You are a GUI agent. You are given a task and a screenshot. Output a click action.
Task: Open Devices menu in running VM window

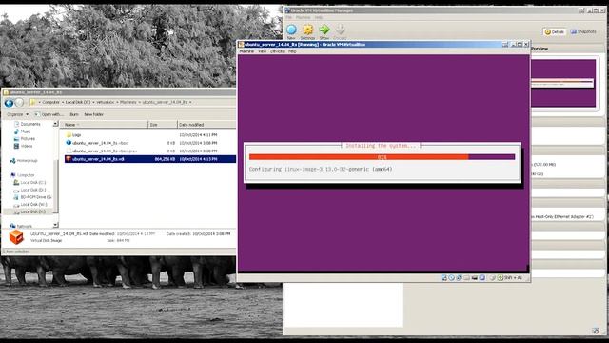[x=277, y=51]
